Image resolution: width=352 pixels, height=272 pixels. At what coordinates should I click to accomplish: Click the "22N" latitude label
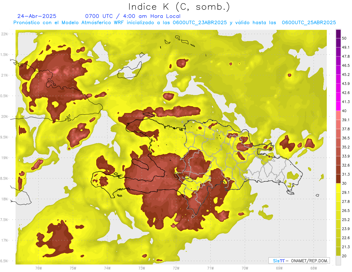pyautogui.click(x=5, y=34)
